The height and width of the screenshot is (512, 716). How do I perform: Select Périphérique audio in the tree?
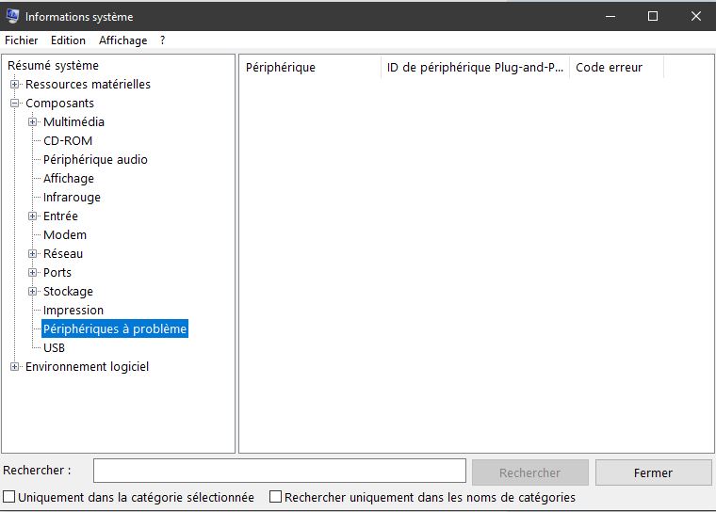(95, 160)
